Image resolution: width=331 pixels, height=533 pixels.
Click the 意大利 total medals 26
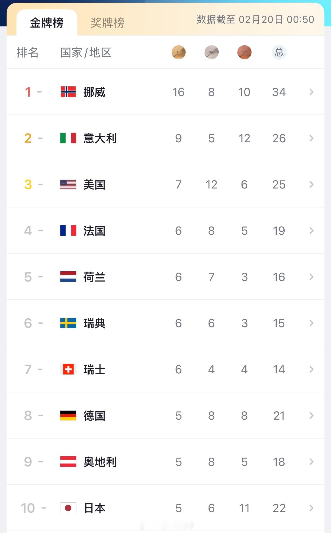point(279,138)
